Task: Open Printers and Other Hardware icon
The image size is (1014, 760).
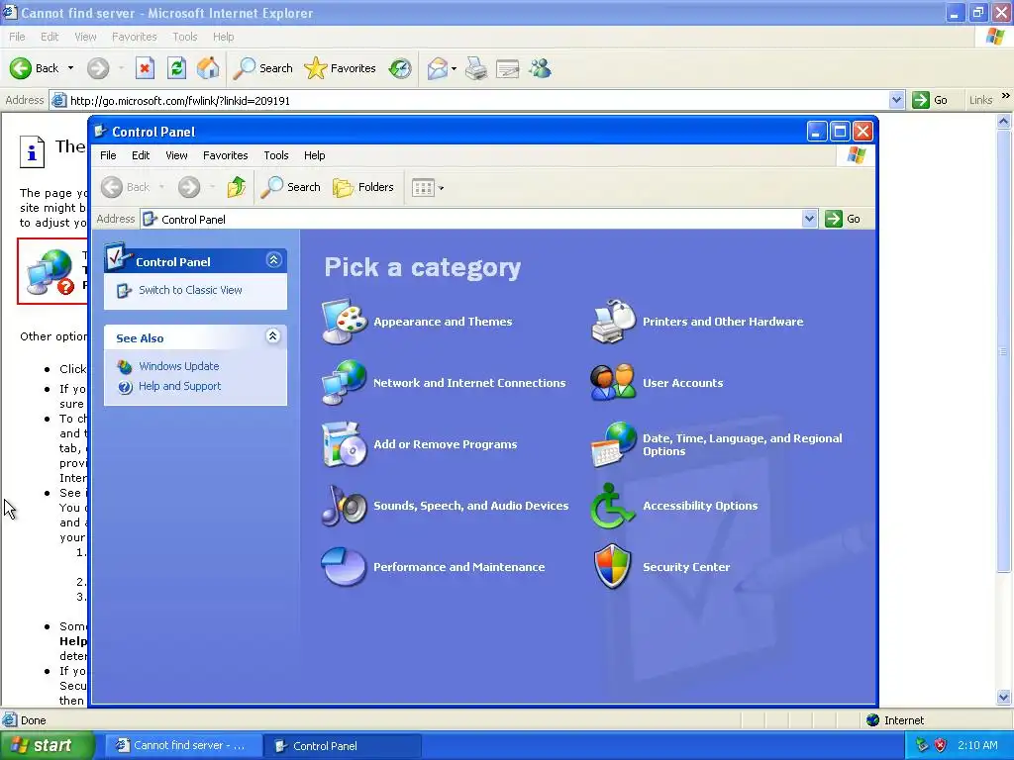Action: point(613,322)
